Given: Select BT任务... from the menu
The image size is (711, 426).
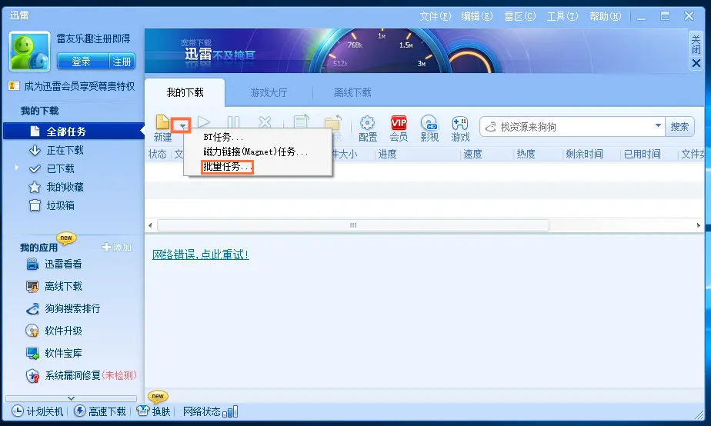Looking at the screenshot, I should coord(223,137).
